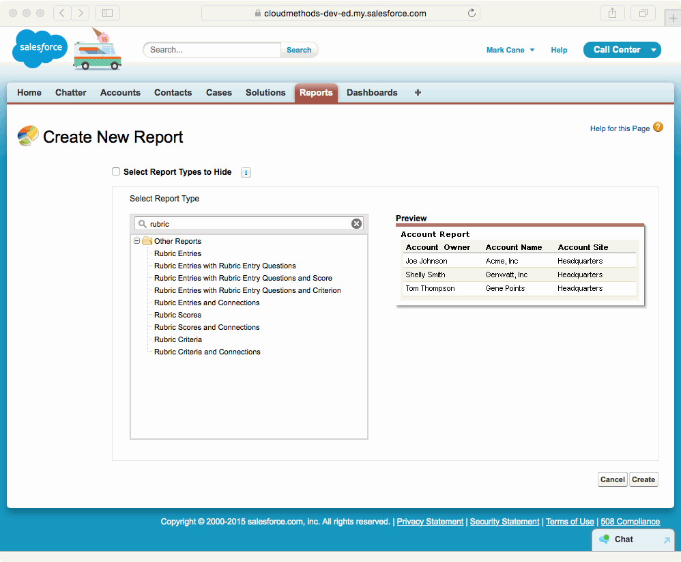Open the Safari share button
Viewport: 681px width, 562px height.
point(612,13)
